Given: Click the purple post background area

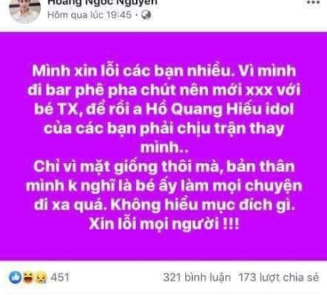Looking at the screenshot, I should tap(163, 146).
